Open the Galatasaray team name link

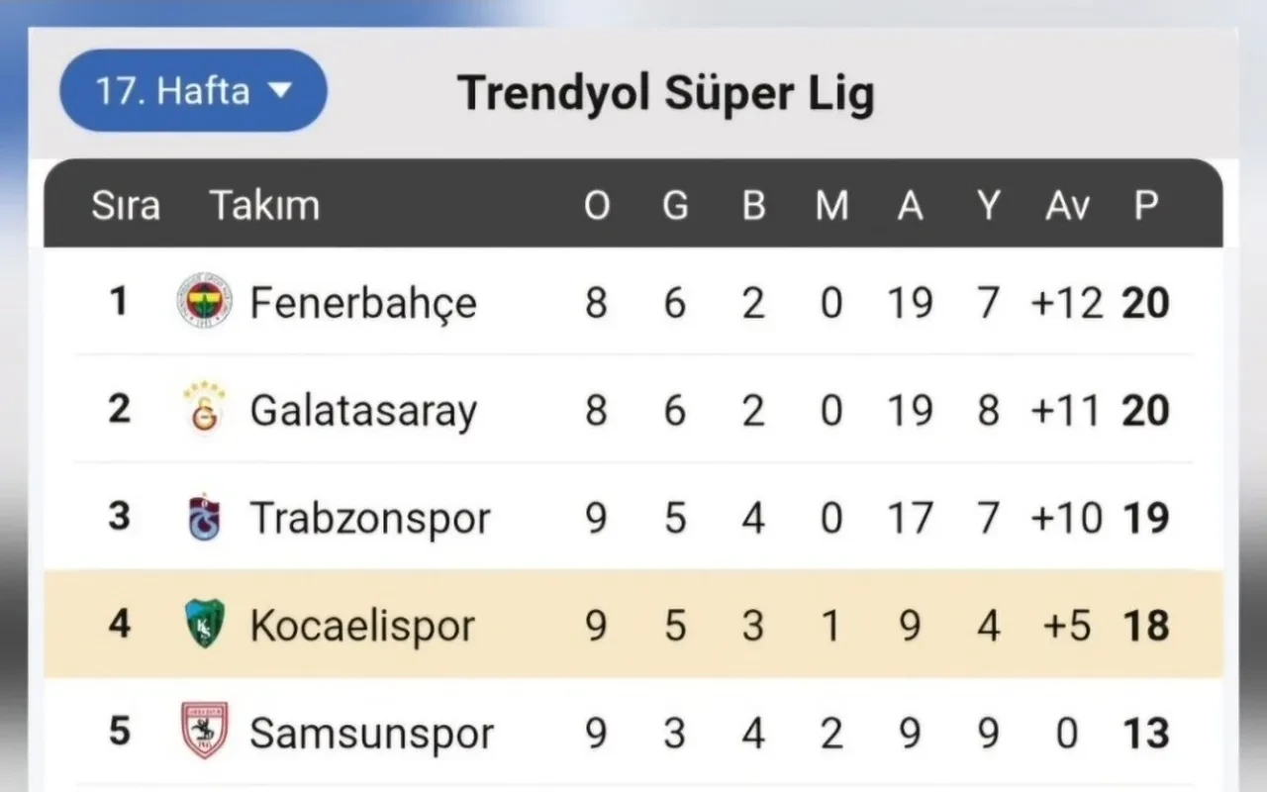(x=362, y=410)
